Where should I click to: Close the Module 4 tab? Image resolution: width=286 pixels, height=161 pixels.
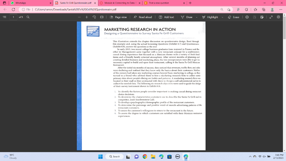tap(140, 3)
